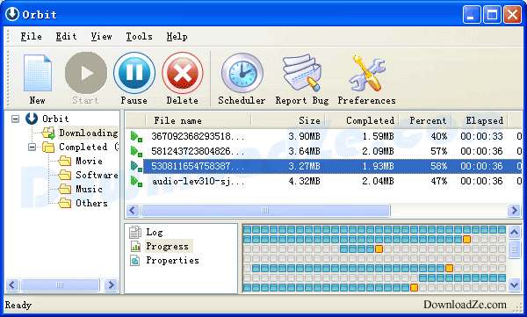Click the Log document icon
This screenshot has height=317, width=527.
tap(135, 232)
